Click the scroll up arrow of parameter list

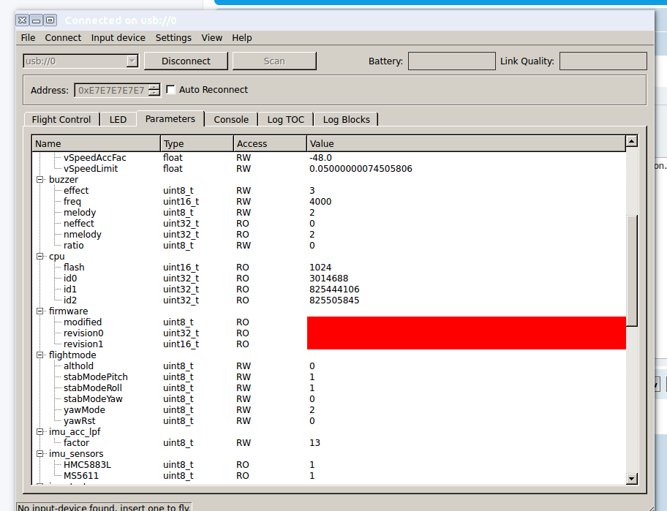point(632,141)
